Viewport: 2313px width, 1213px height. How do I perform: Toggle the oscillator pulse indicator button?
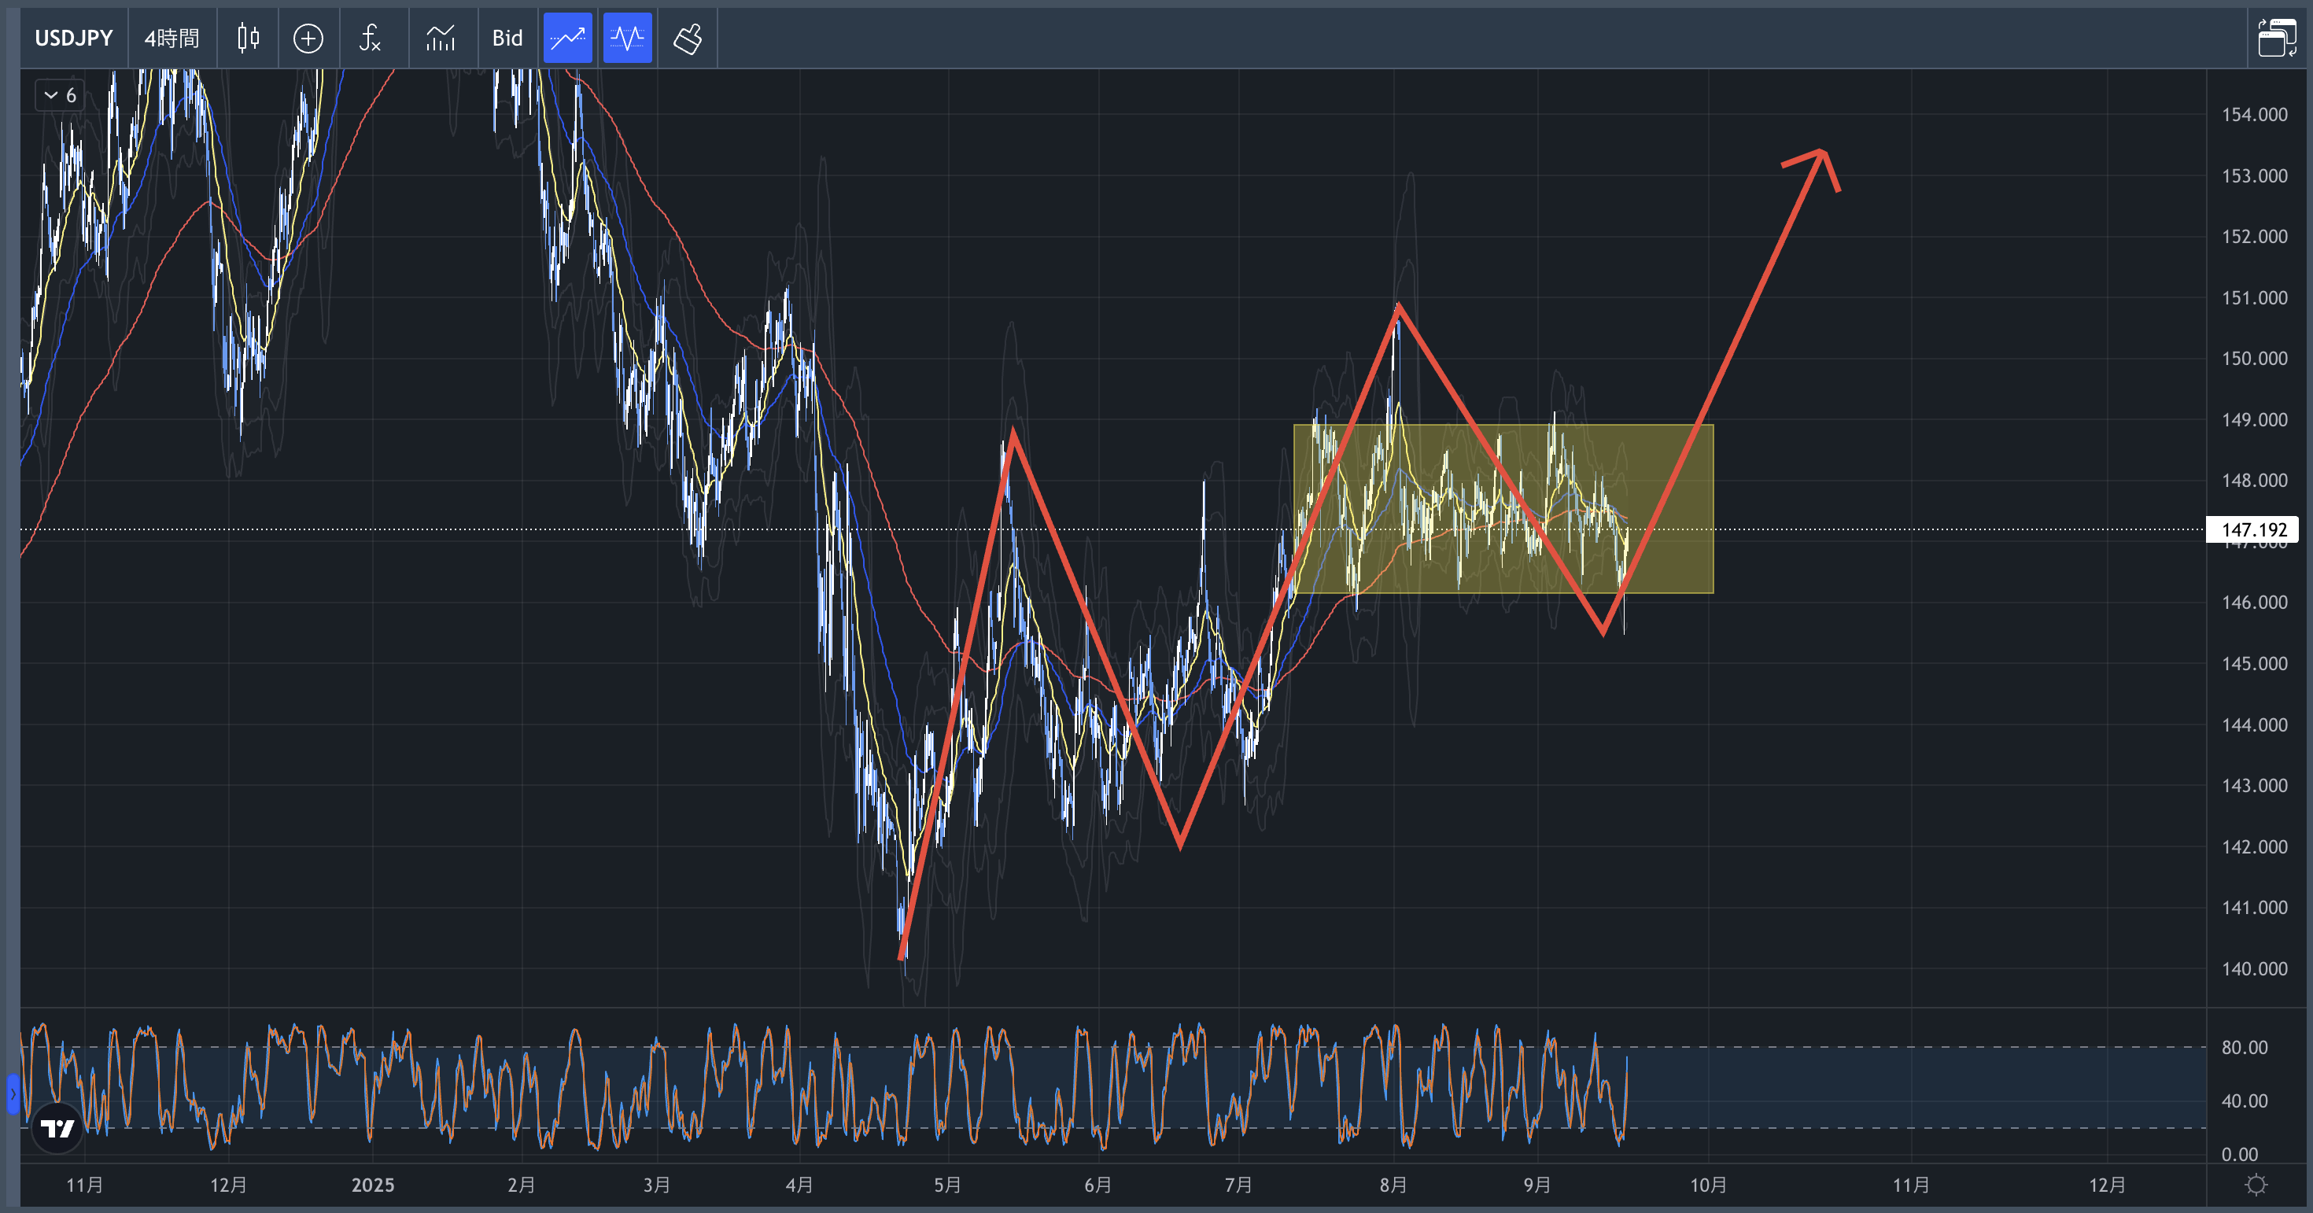(x=627, y=39)
